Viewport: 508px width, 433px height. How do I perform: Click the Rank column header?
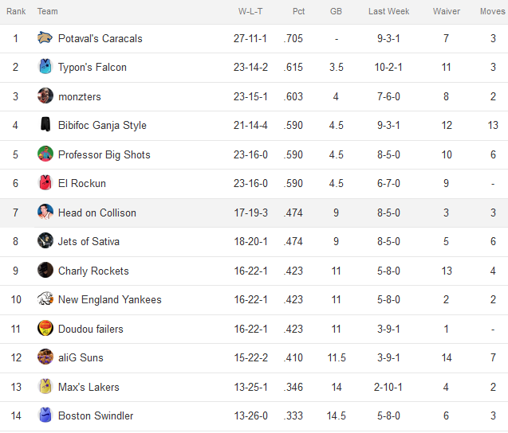(x=16, y=11)
